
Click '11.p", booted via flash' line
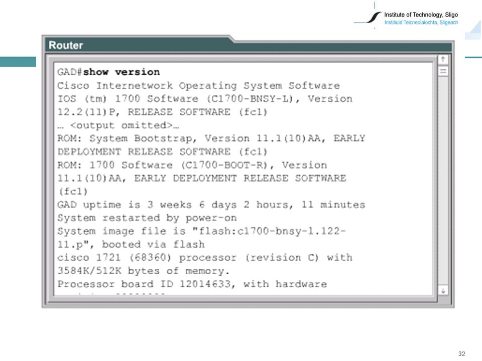click(x=131, y=245)
